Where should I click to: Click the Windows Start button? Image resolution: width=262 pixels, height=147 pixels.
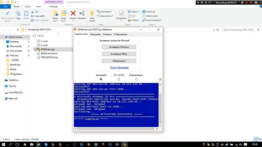pos(3,145)
